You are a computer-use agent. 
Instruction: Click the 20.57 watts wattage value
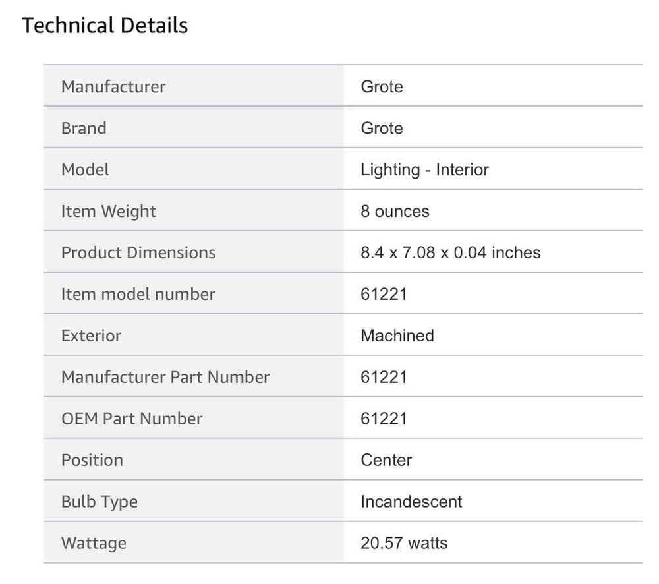pos(404,543)
